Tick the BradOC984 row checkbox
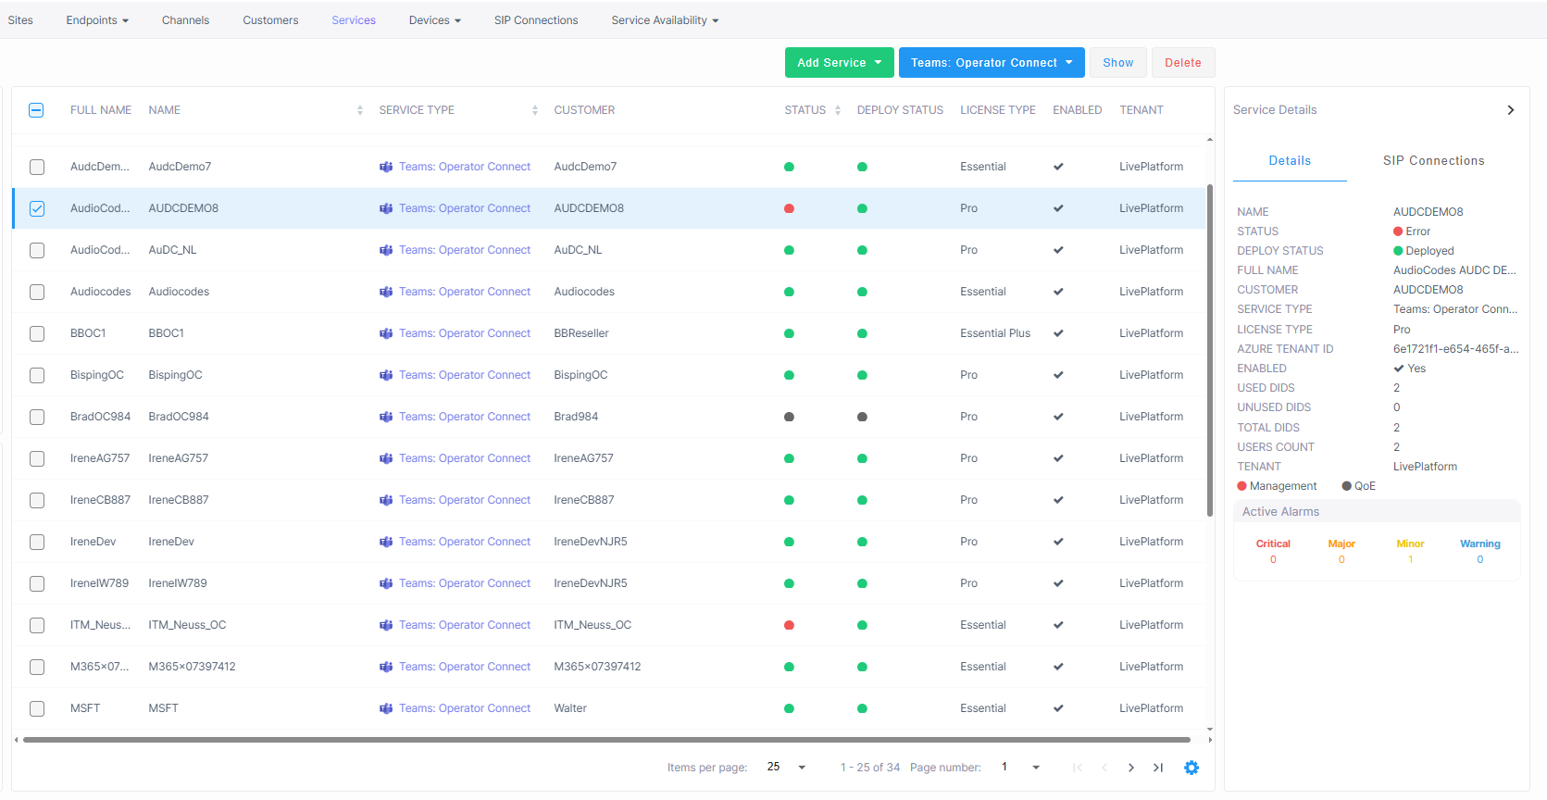 point(37,417)
